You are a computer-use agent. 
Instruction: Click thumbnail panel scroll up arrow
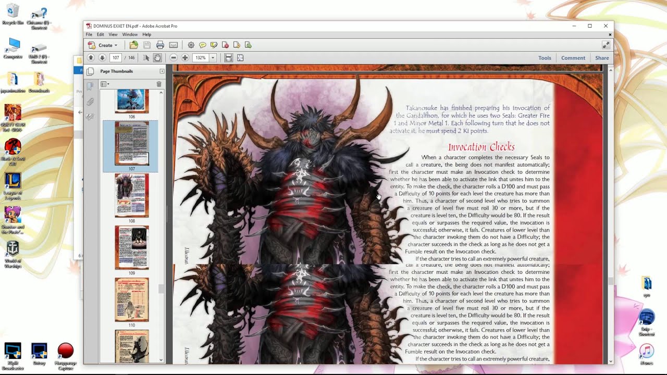[x=161, y=92]
